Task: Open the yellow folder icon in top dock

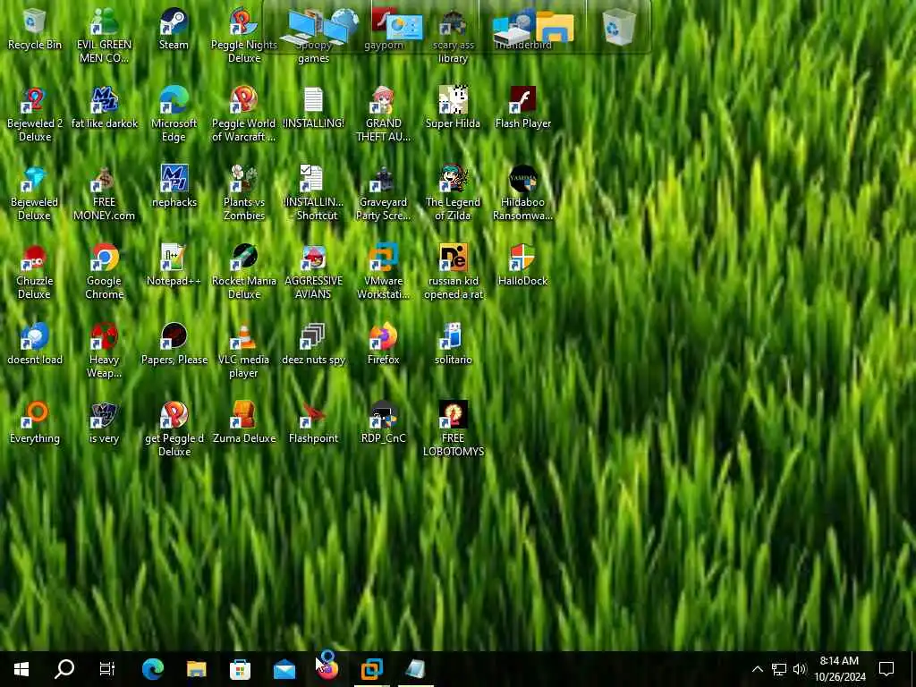Action: tap(555, 27)
